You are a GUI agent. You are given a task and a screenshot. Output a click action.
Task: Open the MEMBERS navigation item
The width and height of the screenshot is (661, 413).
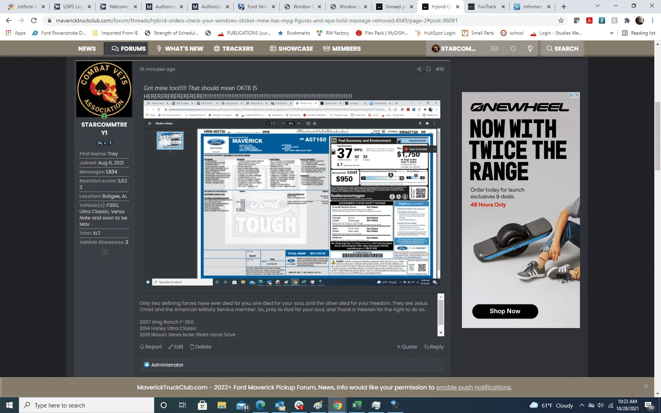coord(342,49)
